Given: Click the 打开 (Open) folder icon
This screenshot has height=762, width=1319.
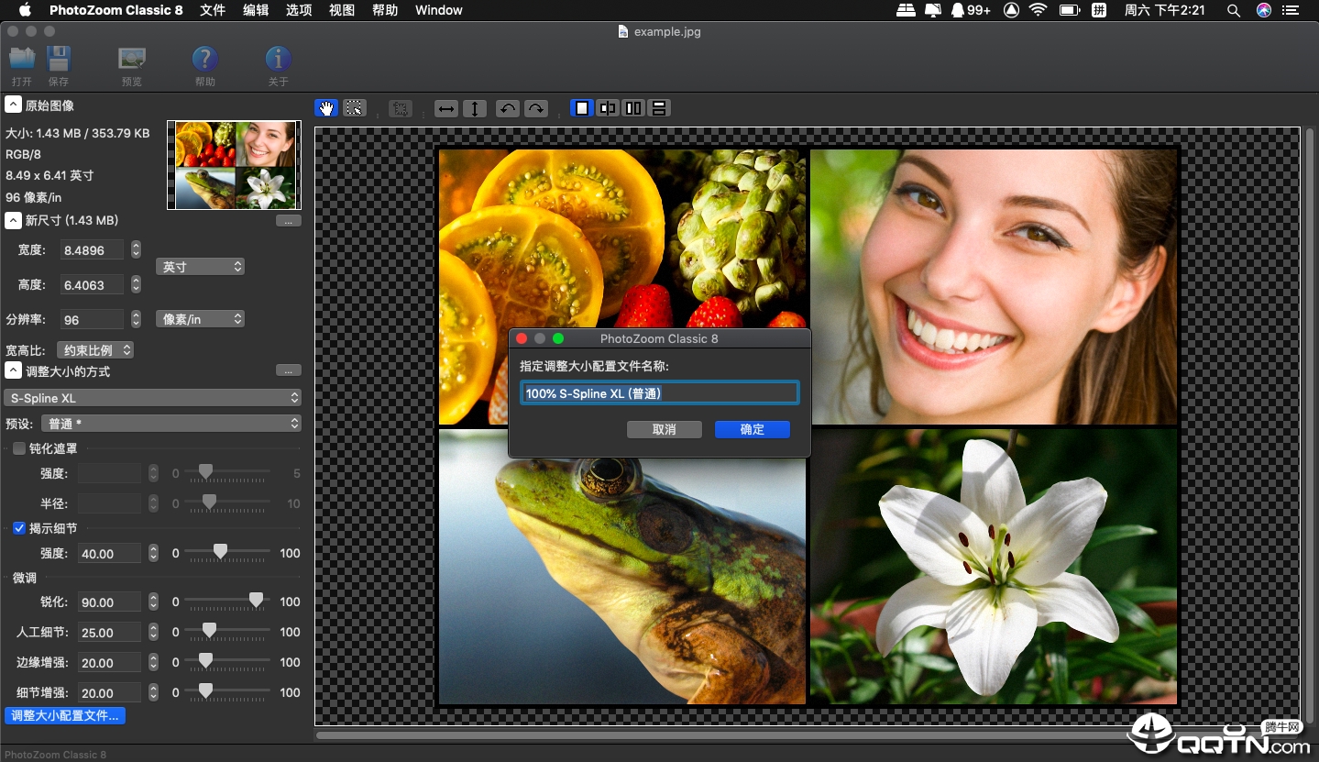Looking at the screenshot, I should [22, 59].
